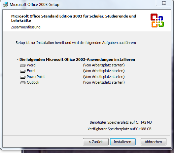Close the Office 2003 setup window
174x153 pixels.
[x=164, y=3]
